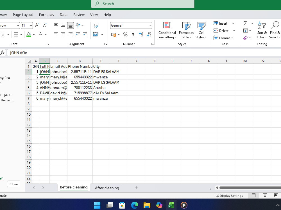281x210 pixels.
Task: Open font size 11 dropdown
Action: pyautogui.click(x=31, y=25)
